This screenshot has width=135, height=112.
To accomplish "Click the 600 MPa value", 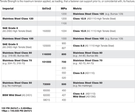I will [x=64, y=68].
